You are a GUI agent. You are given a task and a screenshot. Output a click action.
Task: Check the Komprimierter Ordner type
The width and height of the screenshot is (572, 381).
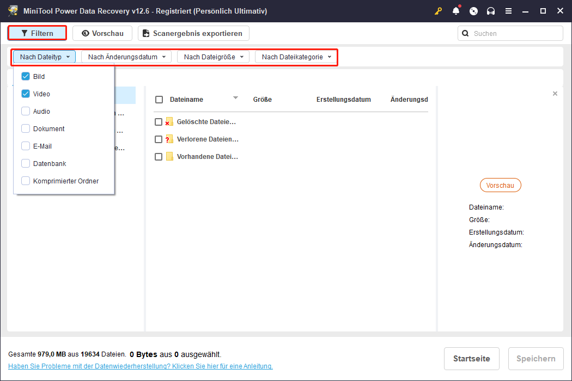pyautogui.click(x=26, y=181)
